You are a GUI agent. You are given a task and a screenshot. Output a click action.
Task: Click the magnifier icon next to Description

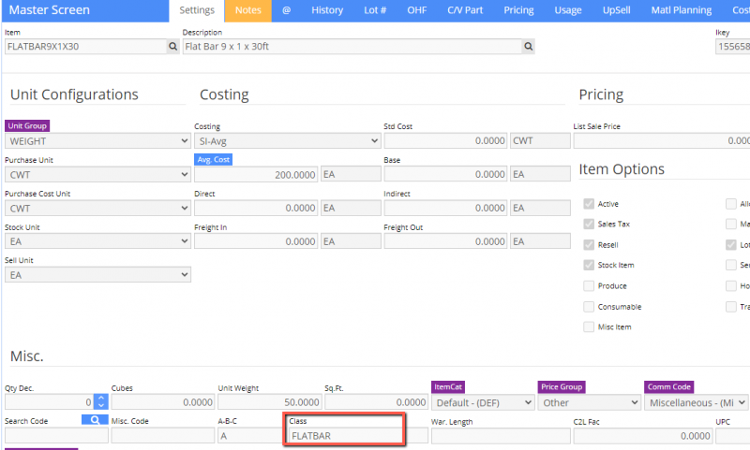[528, 46]
